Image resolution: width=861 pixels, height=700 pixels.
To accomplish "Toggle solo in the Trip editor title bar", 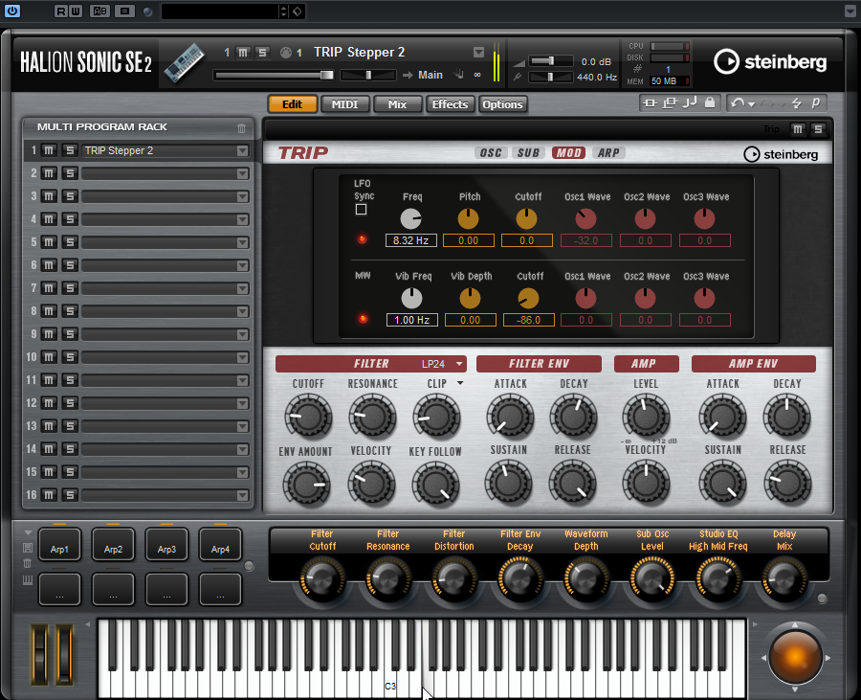I will point(818,129).
